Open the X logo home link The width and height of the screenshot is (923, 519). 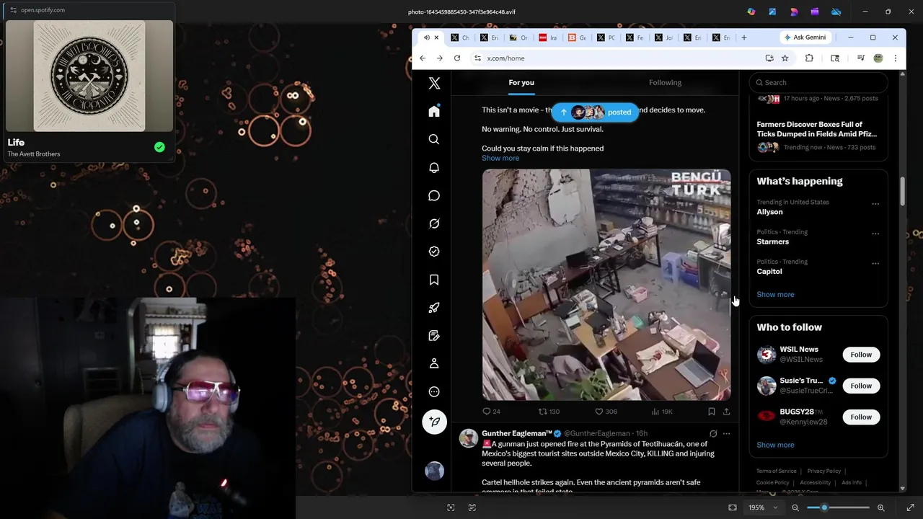(x=434, y=83)
